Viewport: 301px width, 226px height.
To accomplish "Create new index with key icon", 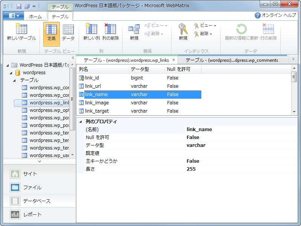I will point(183,32).
